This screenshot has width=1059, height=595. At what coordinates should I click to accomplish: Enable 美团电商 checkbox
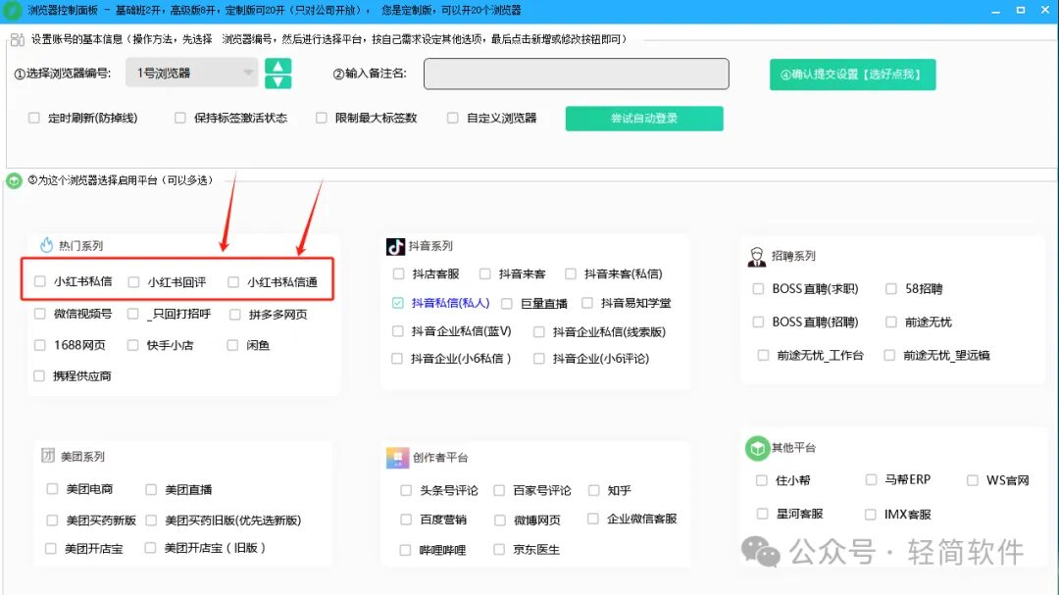click(x=52, y=488)
